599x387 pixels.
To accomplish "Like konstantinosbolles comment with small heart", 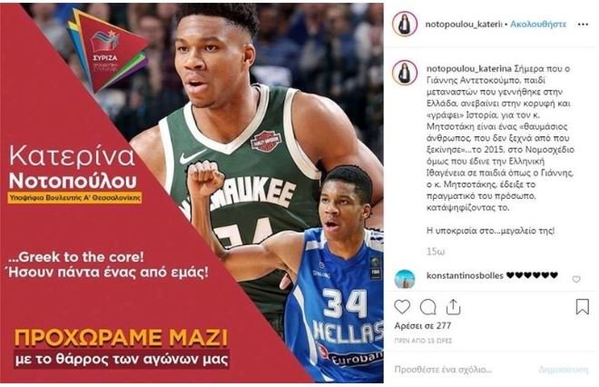I will [x=576, y=280].
